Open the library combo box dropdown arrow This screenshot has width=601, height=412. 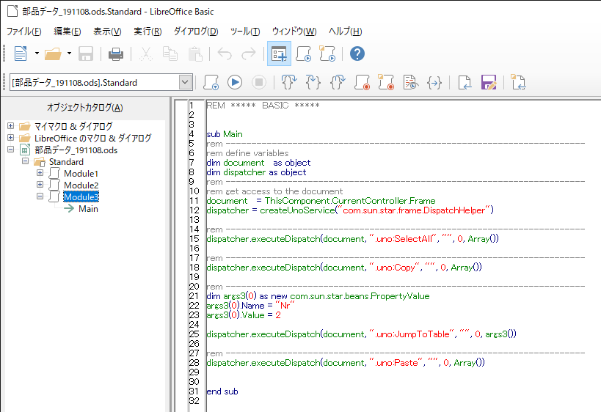tap(185, 82)
